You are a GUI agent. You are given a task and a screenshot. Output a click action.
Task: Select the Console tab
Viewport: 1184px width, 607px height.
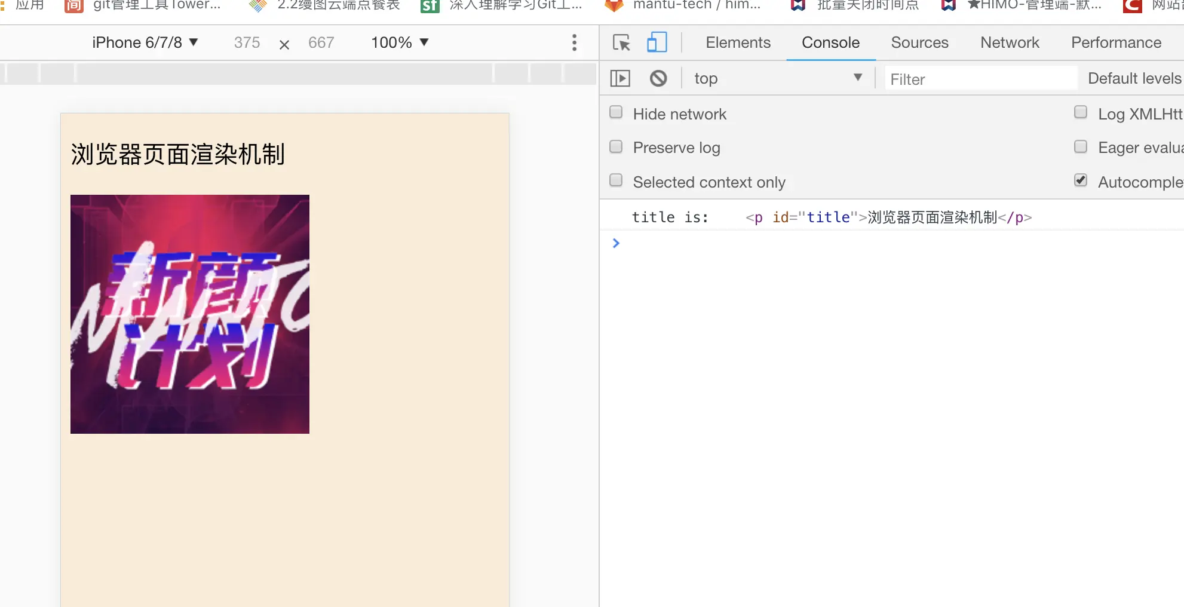click(x=831, y=42)
